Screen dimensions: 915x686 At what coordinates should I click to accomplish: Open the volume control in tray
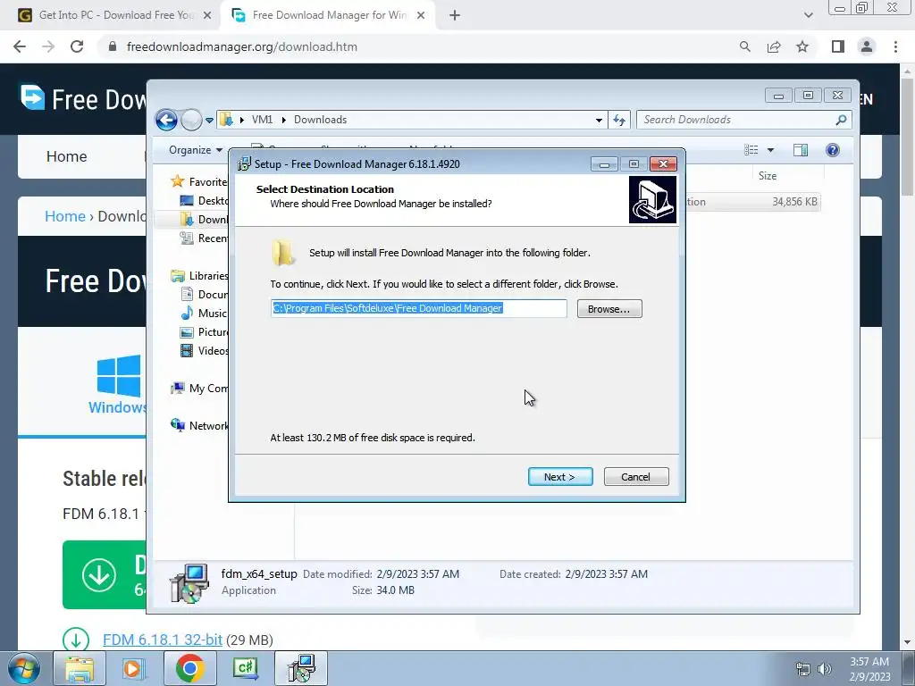(824, 669)
